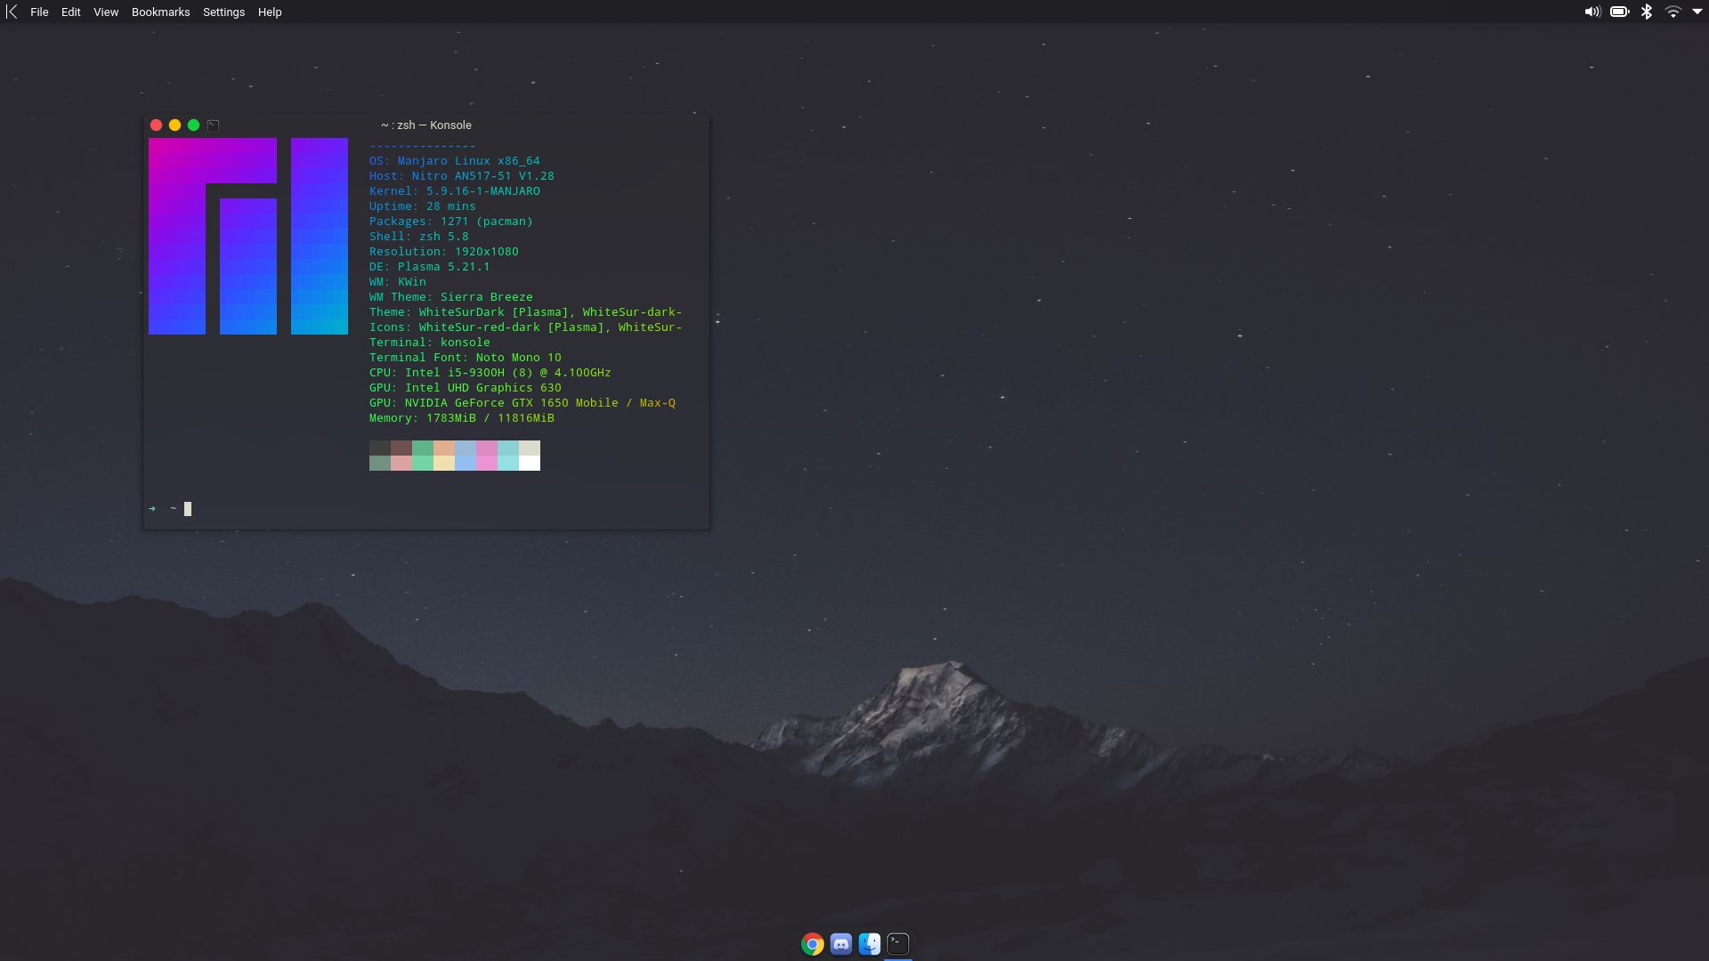This screenshot has width=1709, height=961.
Task: Launch the terminal app from the dock
Action: coord(897,944)
